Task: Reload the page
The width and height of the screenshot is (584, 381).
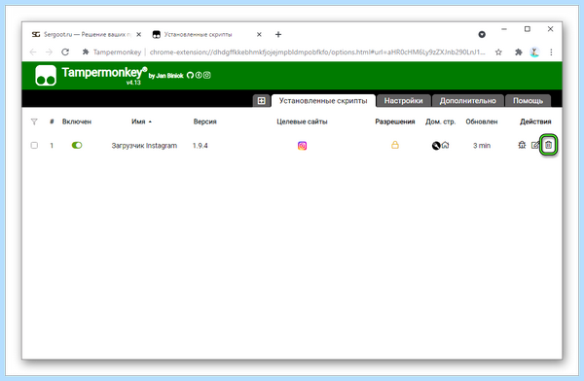Action: (x=65, y=52)
